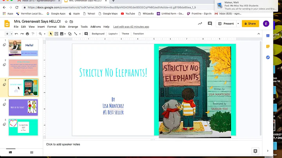Open the Help menu
Viewport: 282px width, 158px height.
tap(106, 27)
